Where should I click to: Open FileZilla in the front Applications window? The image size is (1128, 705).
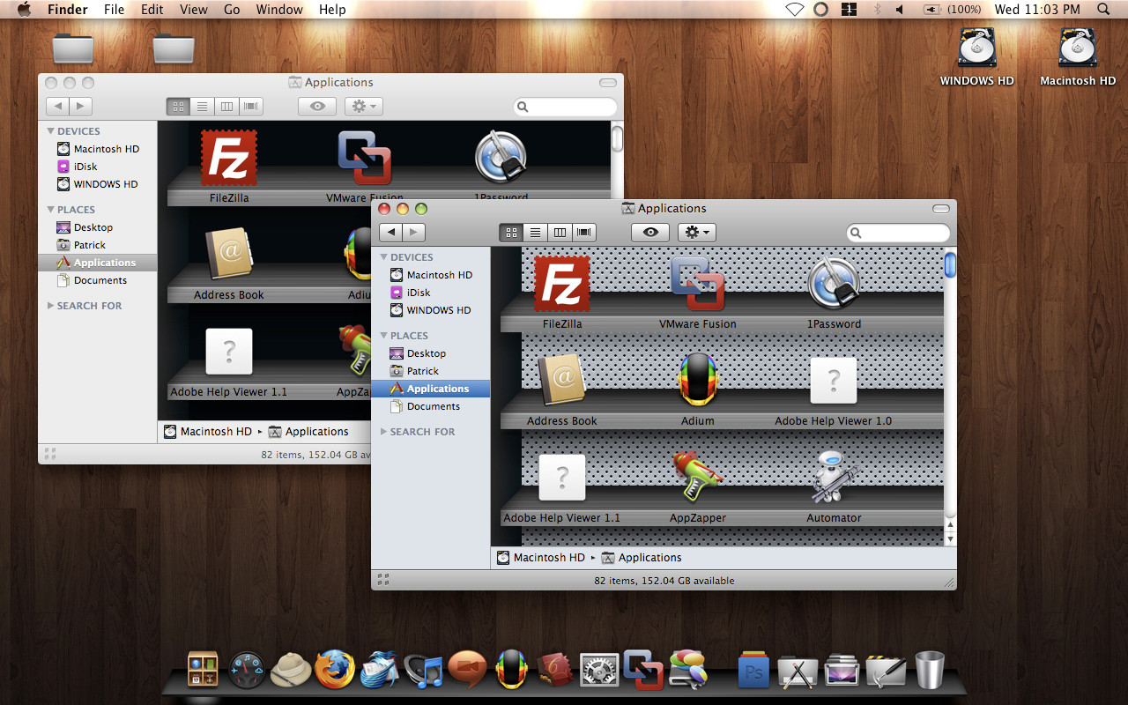pyautogui.click(x=562, y=284)
